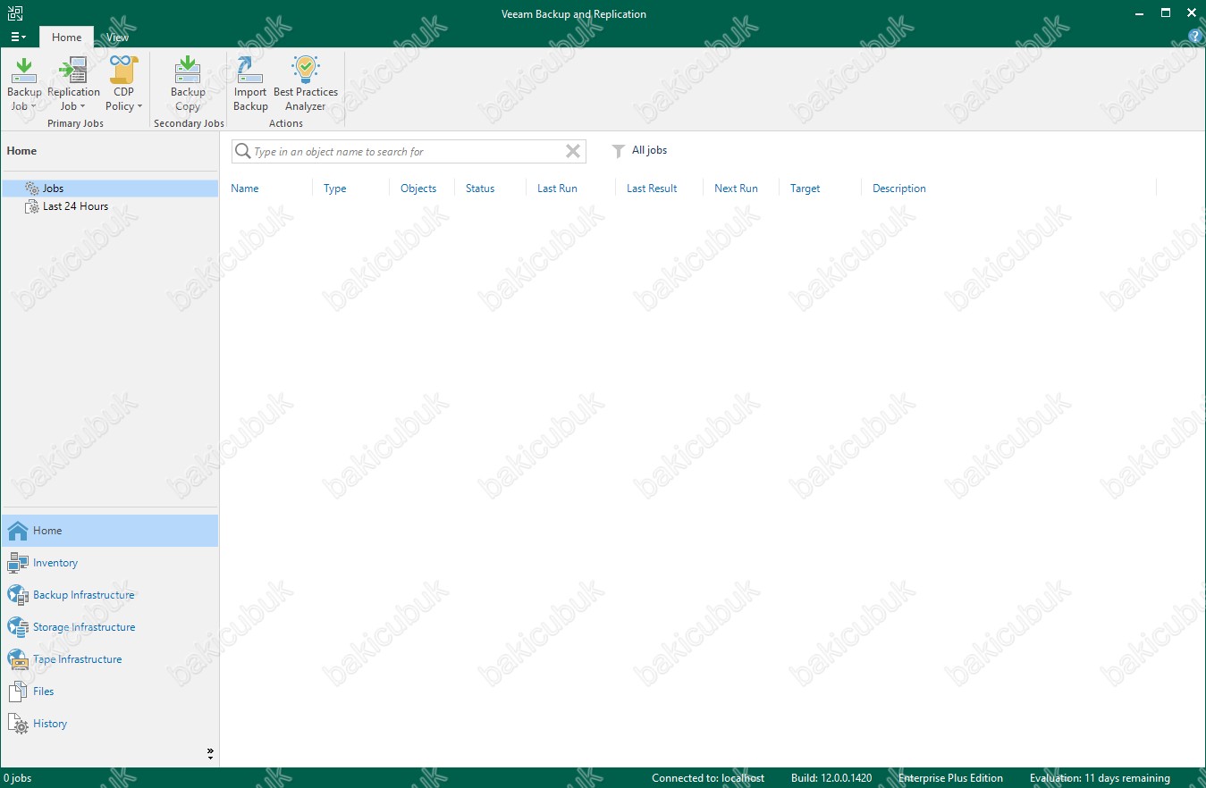This screenshot has height=788, width=1206.
Task: Click the Jobs tree node icon
Action: [x=32, y=189]
